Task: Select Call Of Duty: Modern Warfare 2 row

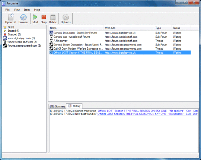Action: click(120, 48)
